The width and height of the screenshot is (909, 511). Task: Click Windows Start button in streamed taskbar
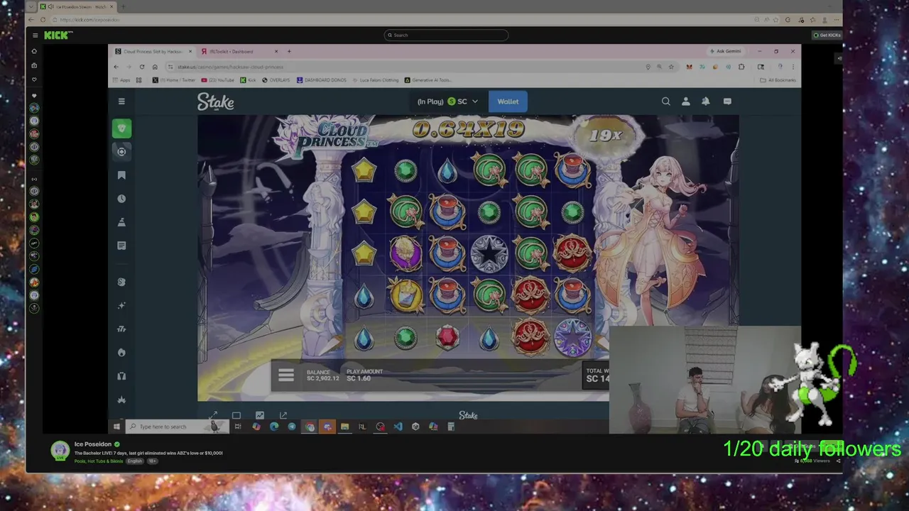[x=116, y=427]
